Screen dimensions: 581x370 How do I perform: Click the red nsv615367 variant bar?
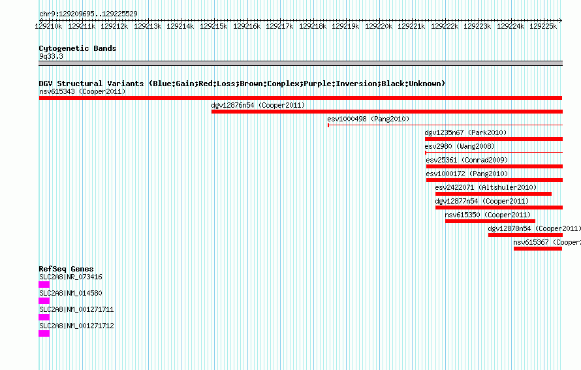click(x=538, y=249)
